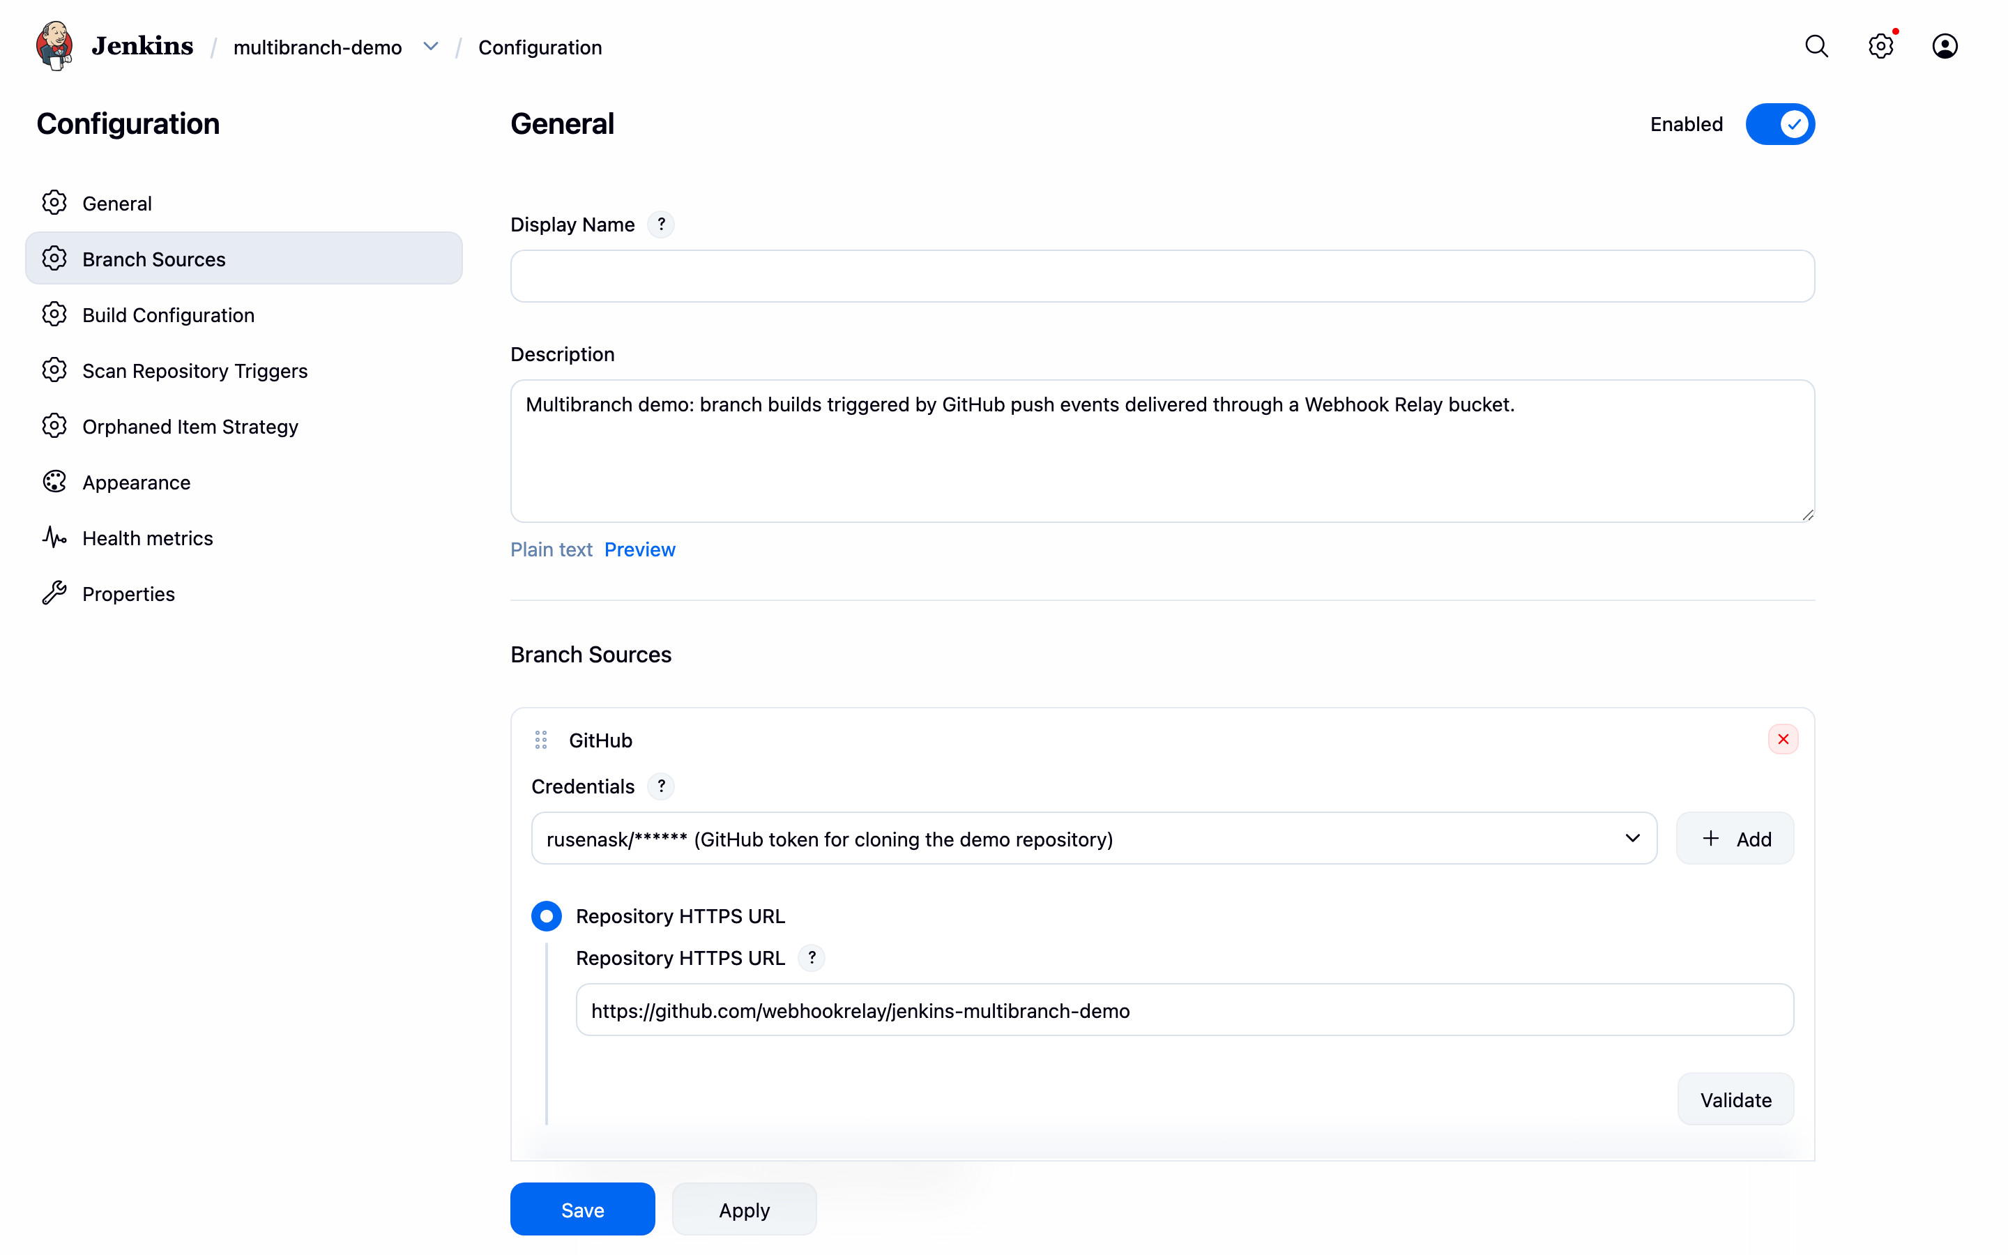The image size is (2008, 1255).
Task: Grab the Description textarea resize handle
Action: (x=1807, y=515)
